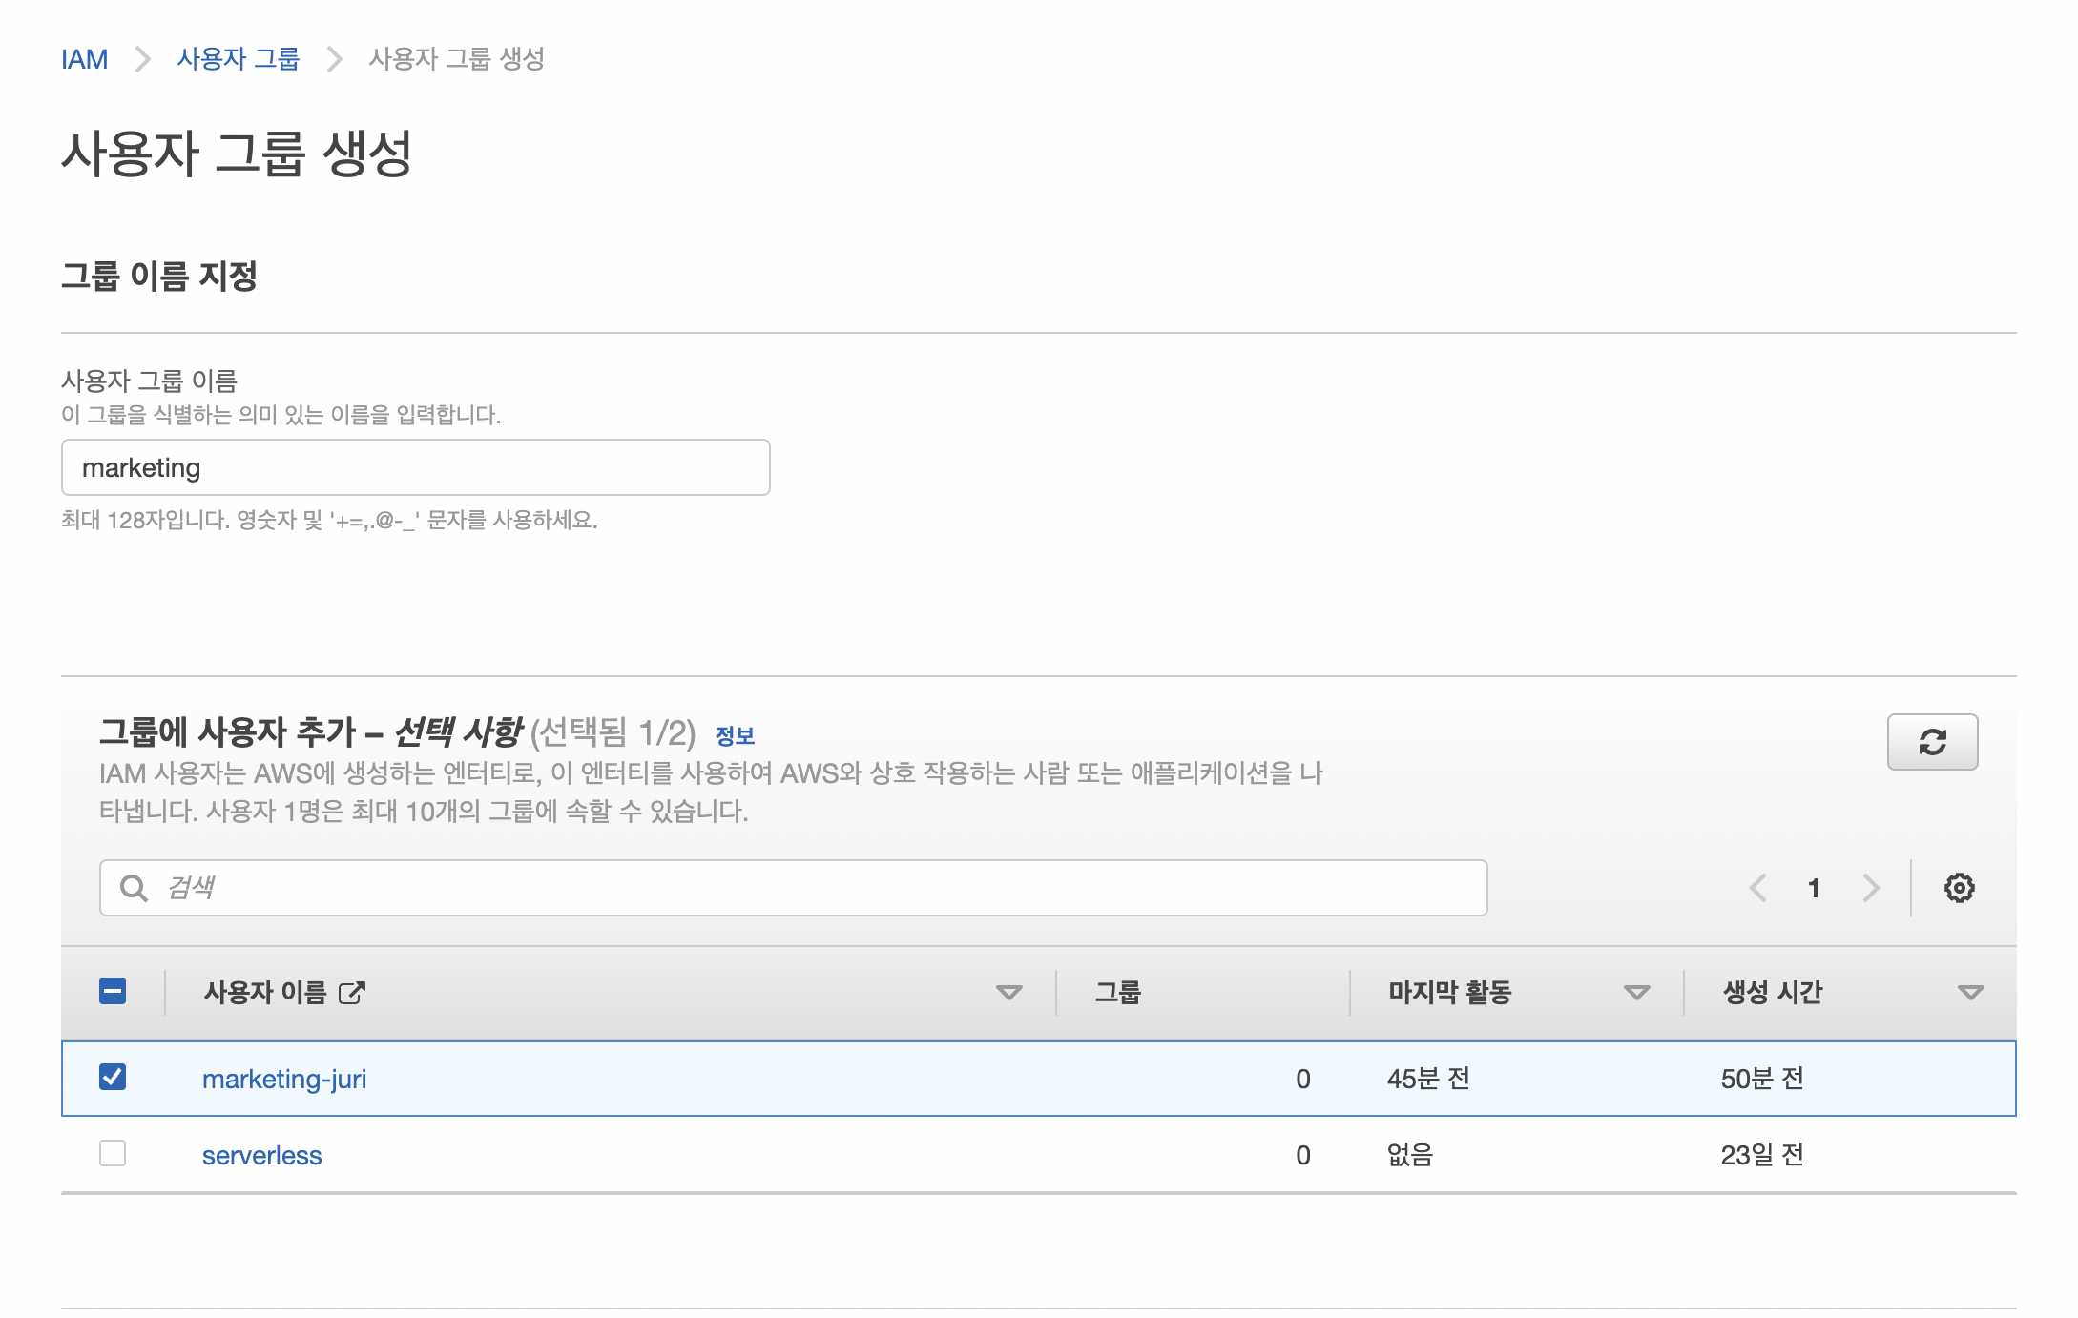The height and width of the screenshot is (1318, 2078).
Task: Click breadcrumb chevron after IAM
Action: (143, 59)
